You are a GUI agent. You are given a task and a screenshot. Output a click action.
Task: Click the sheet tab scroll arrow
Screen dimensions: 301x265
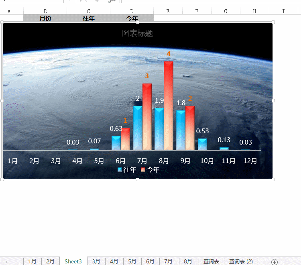[x=6, y=262]
